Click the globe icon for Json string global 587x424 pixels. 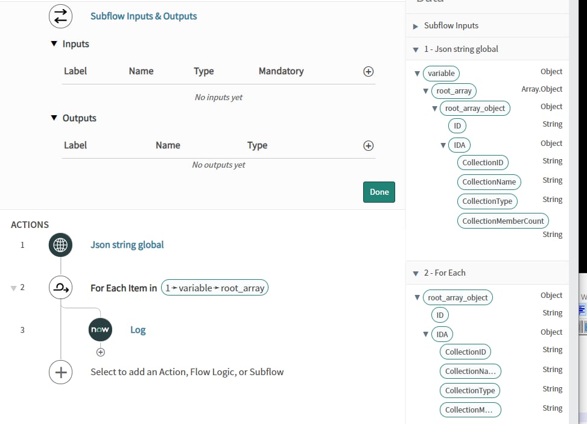[60, 245]
